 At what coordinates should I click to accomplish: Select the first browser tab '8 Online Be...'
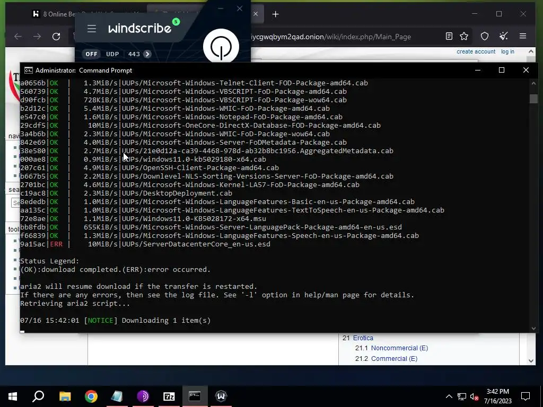[54, 14]
